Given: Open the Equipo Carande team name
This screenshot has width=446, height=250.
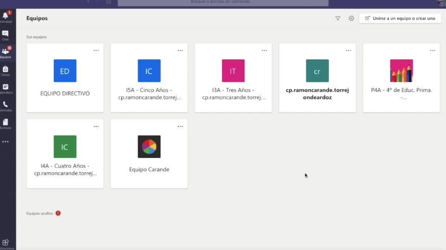Looking at the screenshot, I should pyautogui.click(x=149, y=169).
